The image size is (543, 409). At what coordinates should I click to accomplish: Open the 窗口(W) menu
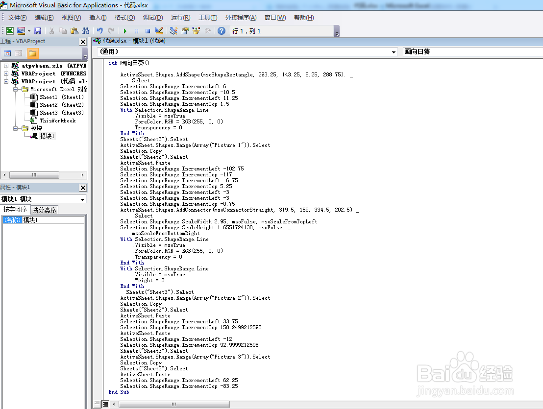coord(275,18)
